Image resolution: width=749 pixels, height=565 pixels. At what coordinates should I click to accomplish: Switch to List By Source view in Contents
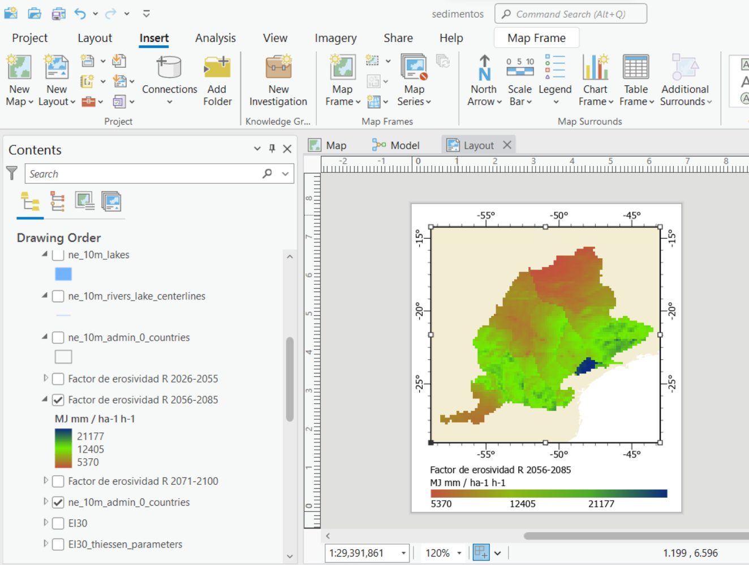click(56, 201)
